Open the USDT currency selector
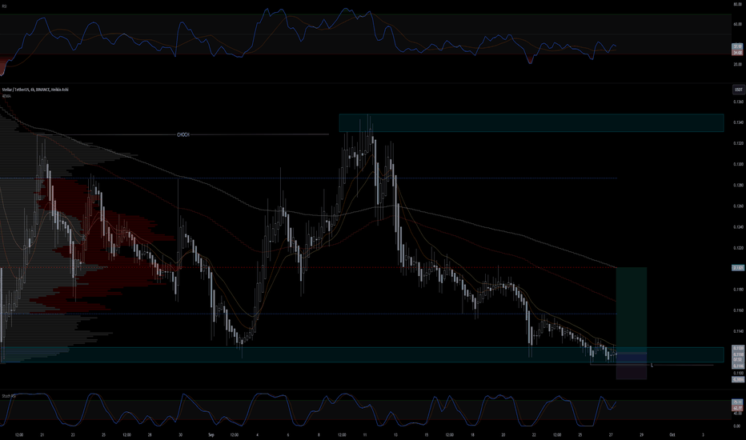746x440 pixels. (x=738, y=90)
